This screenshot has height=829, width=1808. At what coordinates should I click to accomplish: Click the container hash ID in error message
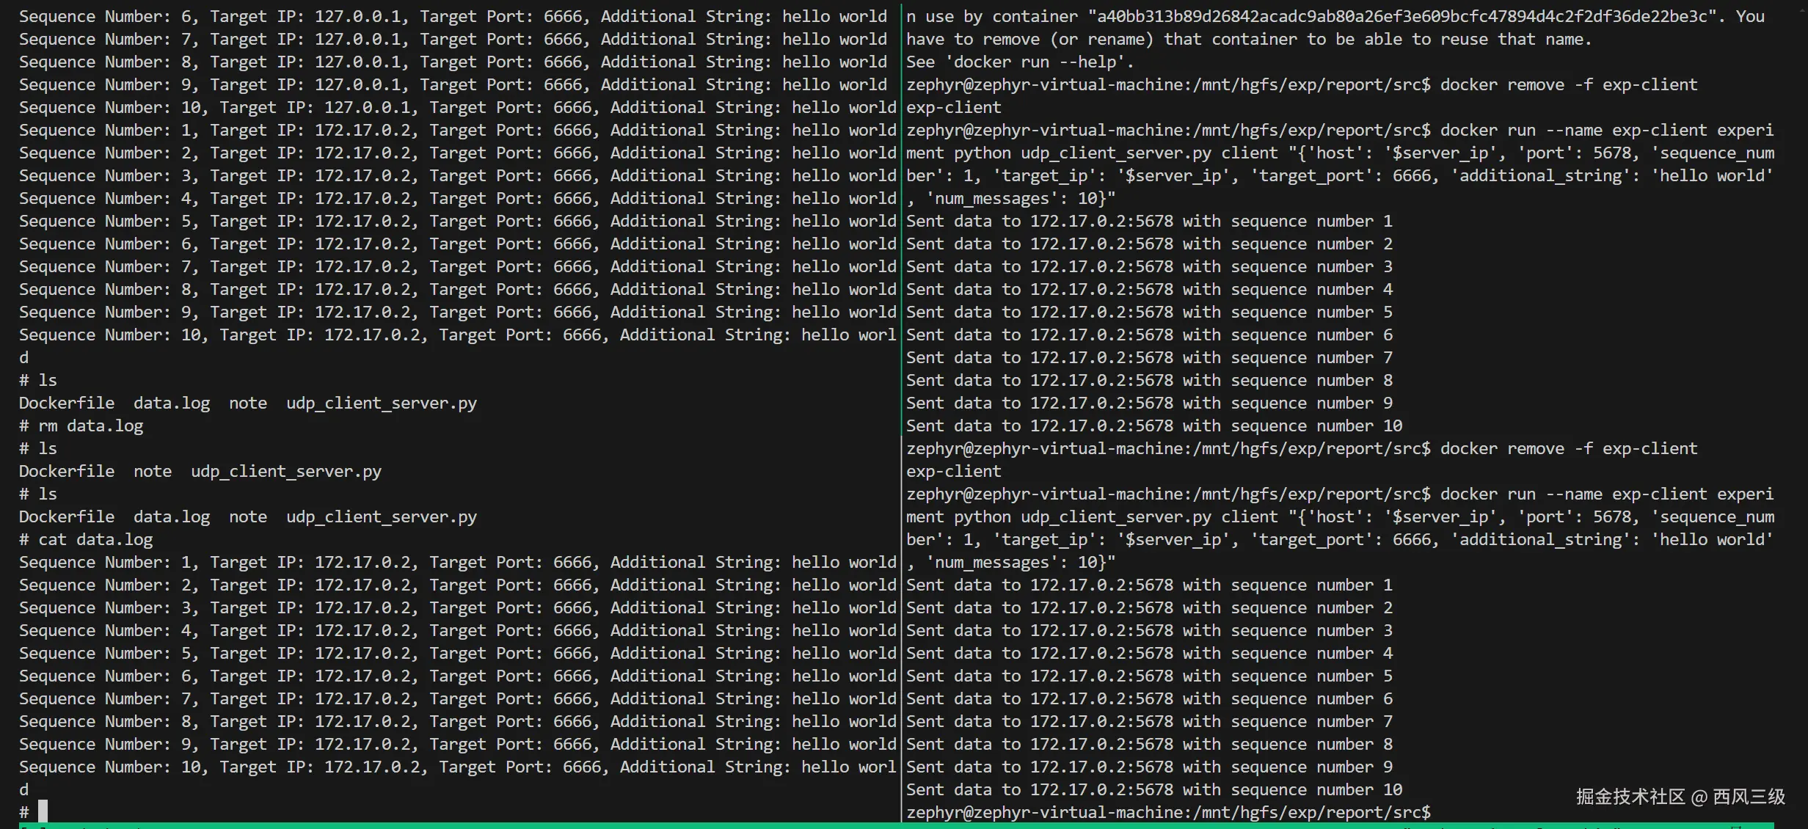pos(1401,16)
